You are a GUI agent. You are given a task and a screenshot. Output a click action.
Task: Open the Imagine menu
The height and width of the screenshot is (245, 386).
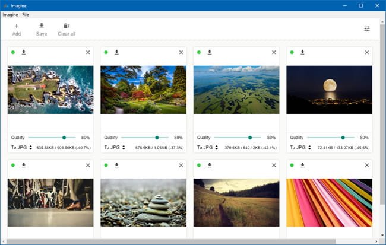[x=10, y=14]
